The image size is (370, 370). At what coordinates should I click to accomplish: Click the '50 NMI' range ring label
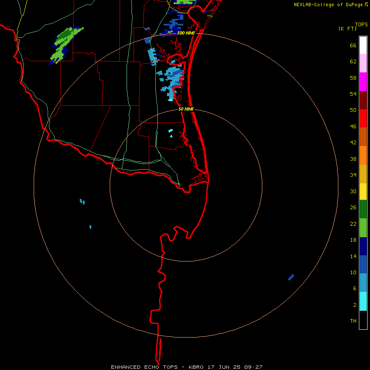click(x=186, y=109)
